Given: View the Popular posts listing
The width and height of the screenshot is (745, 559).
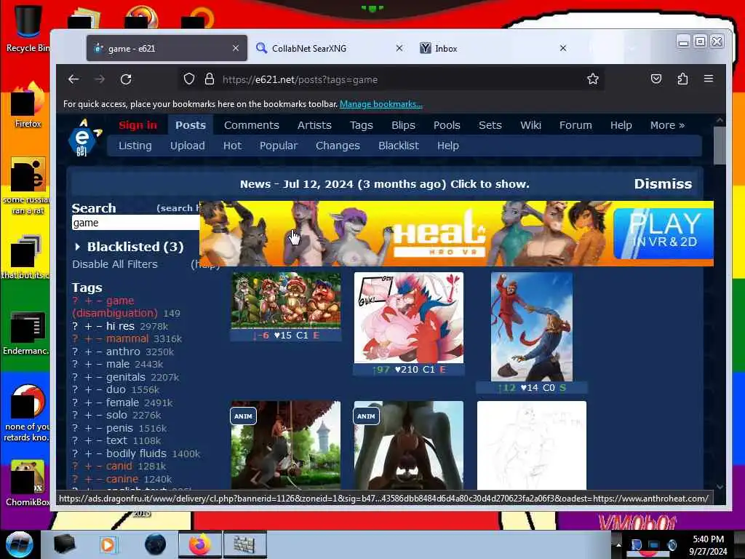Looking at the screenshot, I should tap(279, 146).
